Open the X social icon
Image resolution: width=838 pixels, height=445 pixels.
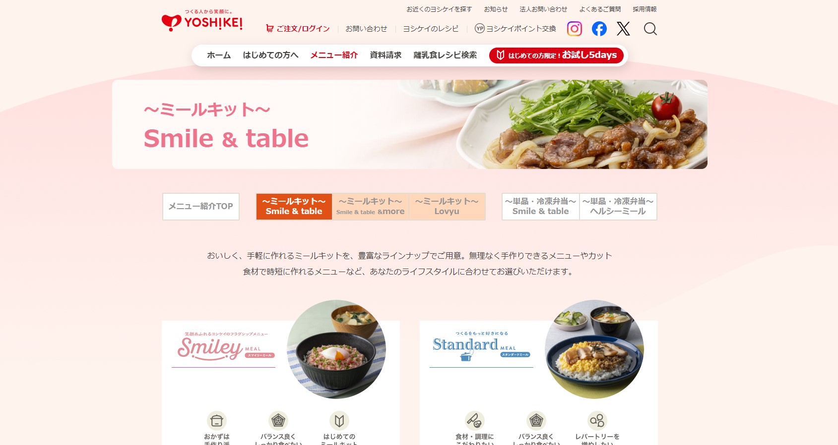pyautogui.click(x=624, y=29)
